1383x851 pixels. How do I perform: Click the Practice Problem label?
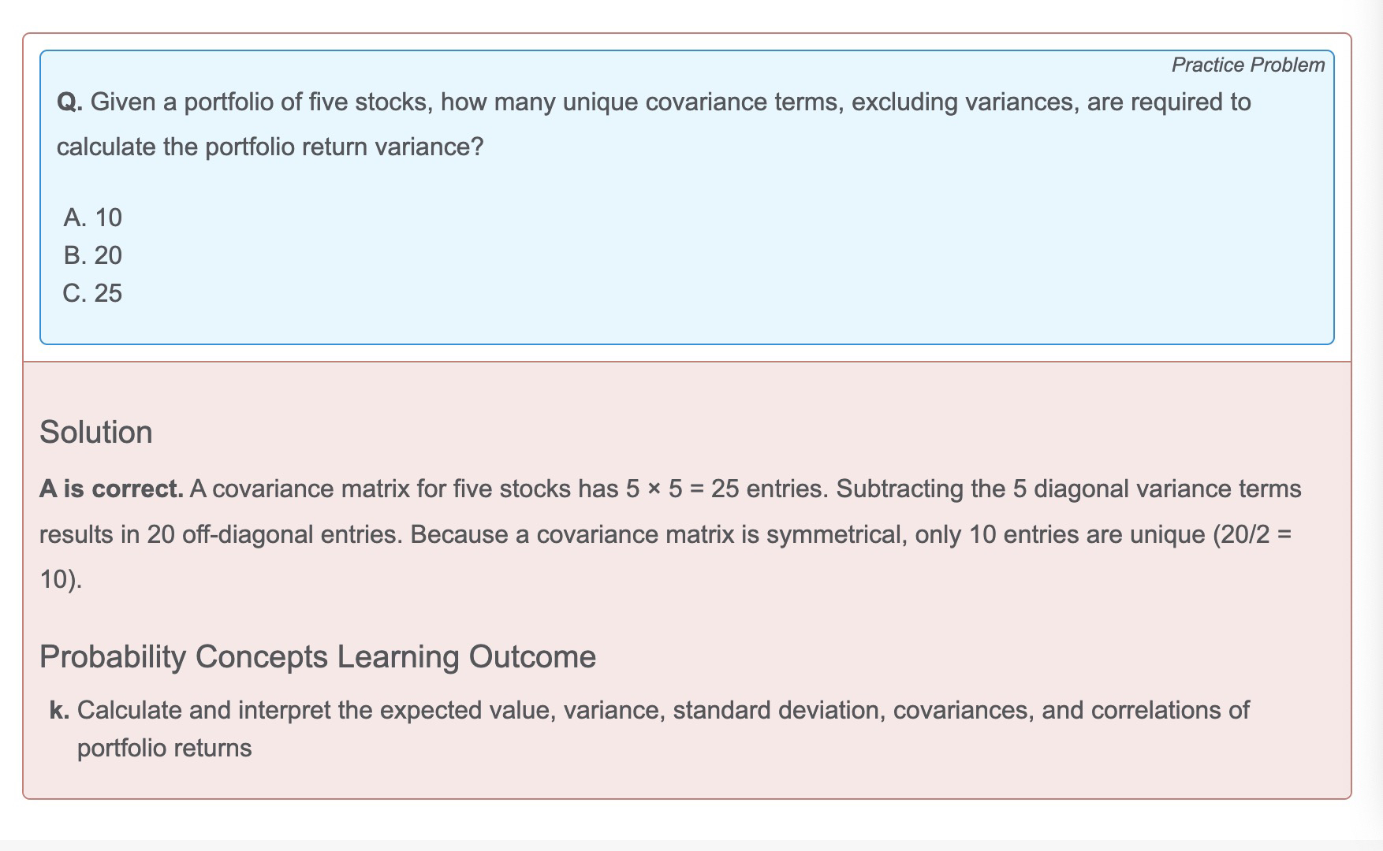pyautogui.click(x=1247, y=65)
